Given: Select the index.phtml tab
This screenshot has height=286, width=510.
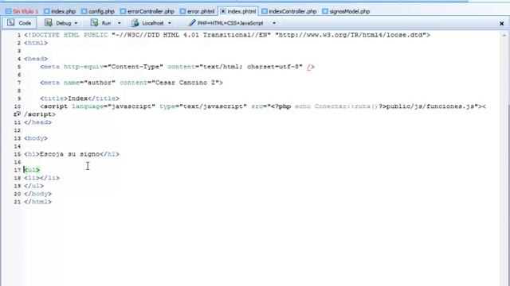Looking at the screenshot, I should (x=238, y=11).
